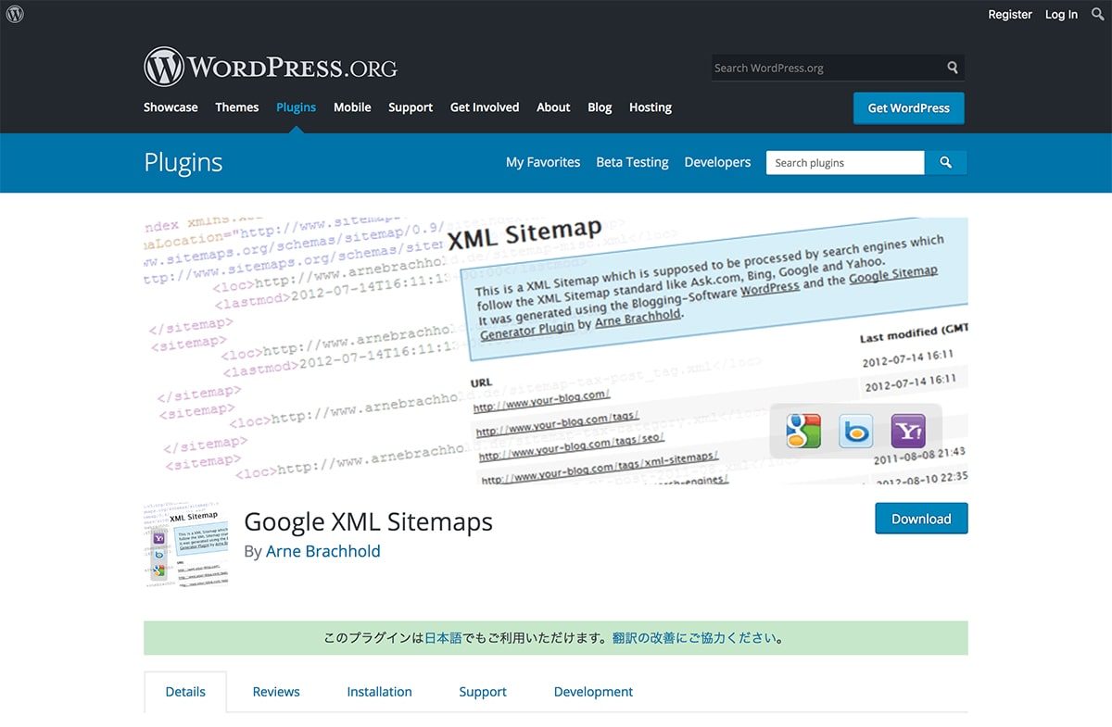Focus the Search plugins input field
This screenshot has width=1112, height=727.
coord(844,162)
